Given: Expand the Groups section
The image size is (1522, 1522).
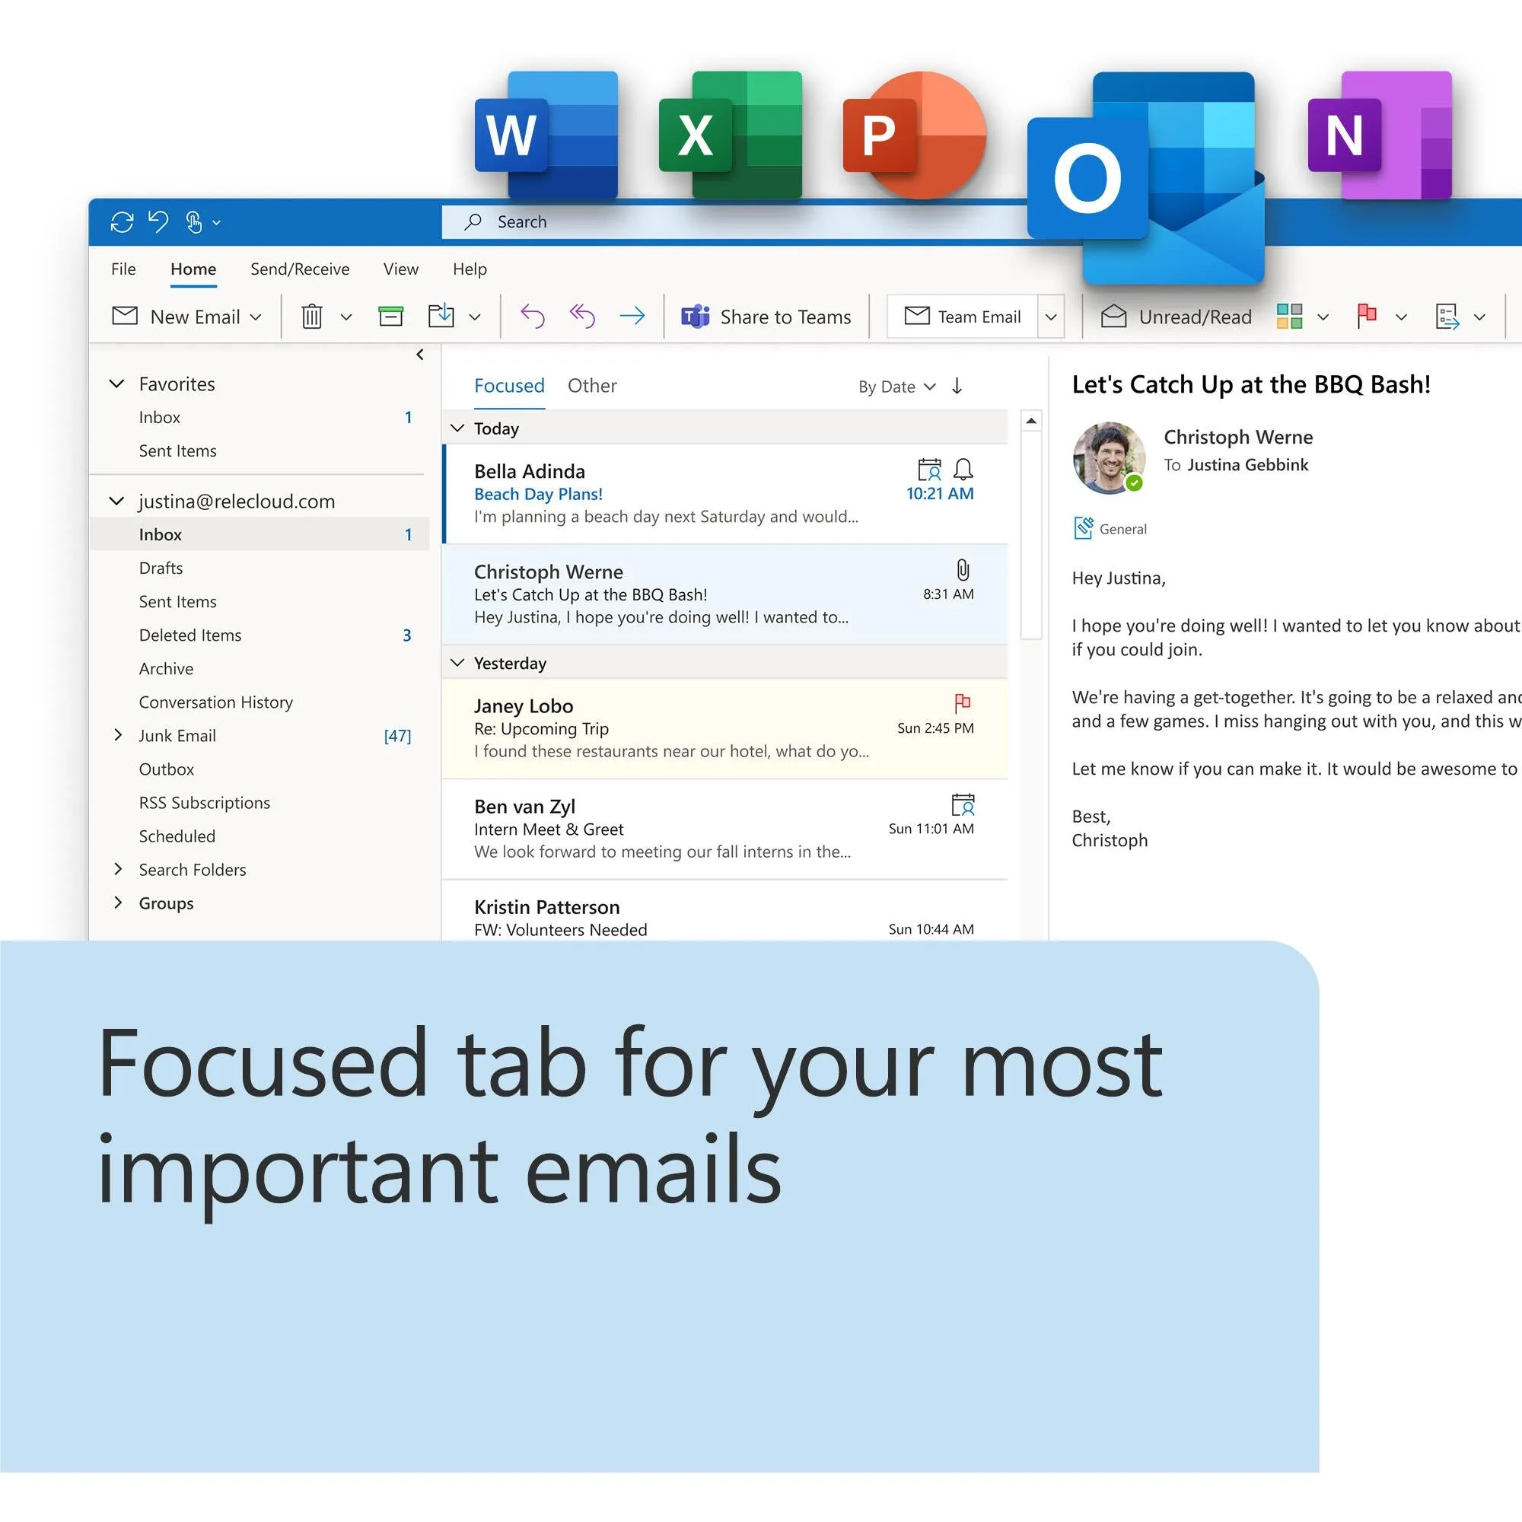Looking at the screenshot, I should click(118, 903).
